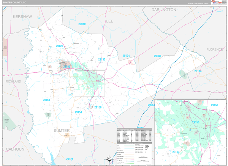Screen dimensions: 228x166
Task: Select the 29080 ZIP code area label
Action: (x=157, y=56)
